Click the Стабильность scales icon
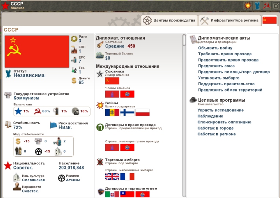 click(8, 124)
